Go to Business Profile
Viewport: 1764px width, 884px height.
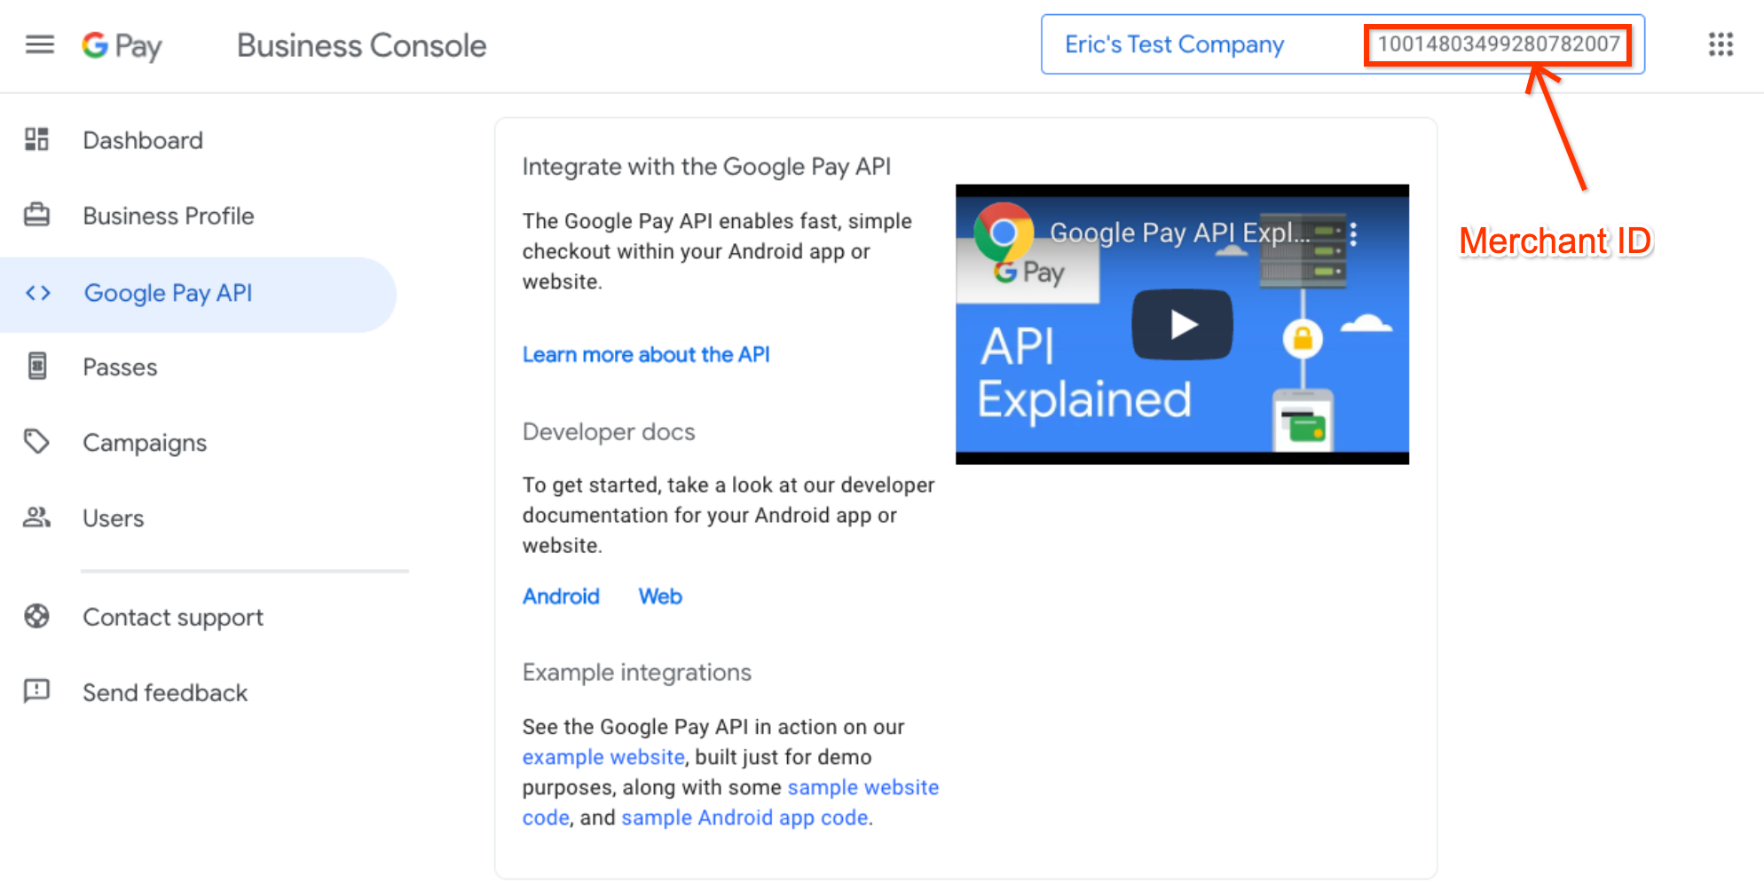click(169, 216)
